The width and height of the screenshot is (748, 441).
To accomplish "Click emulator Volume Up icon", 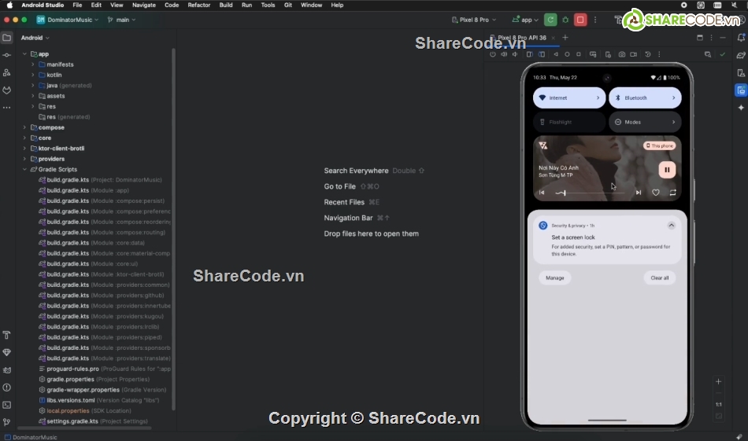I will coord(504,54).
